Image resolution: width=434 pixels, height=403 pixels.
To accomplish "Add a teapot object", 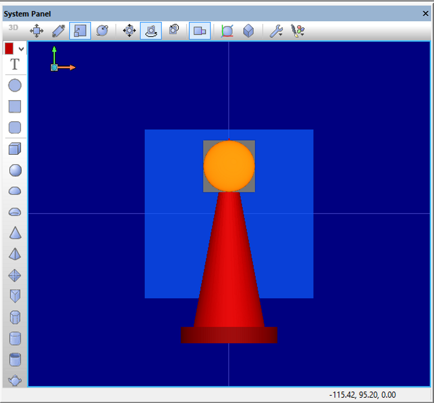I will point(15,380).
